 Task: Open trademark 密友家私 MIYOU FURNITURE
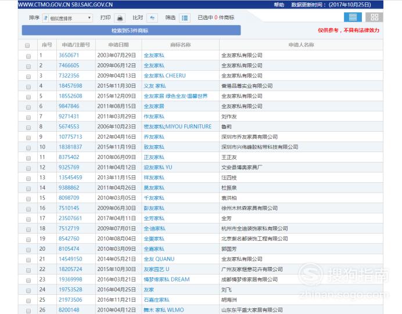coord(178,127)
